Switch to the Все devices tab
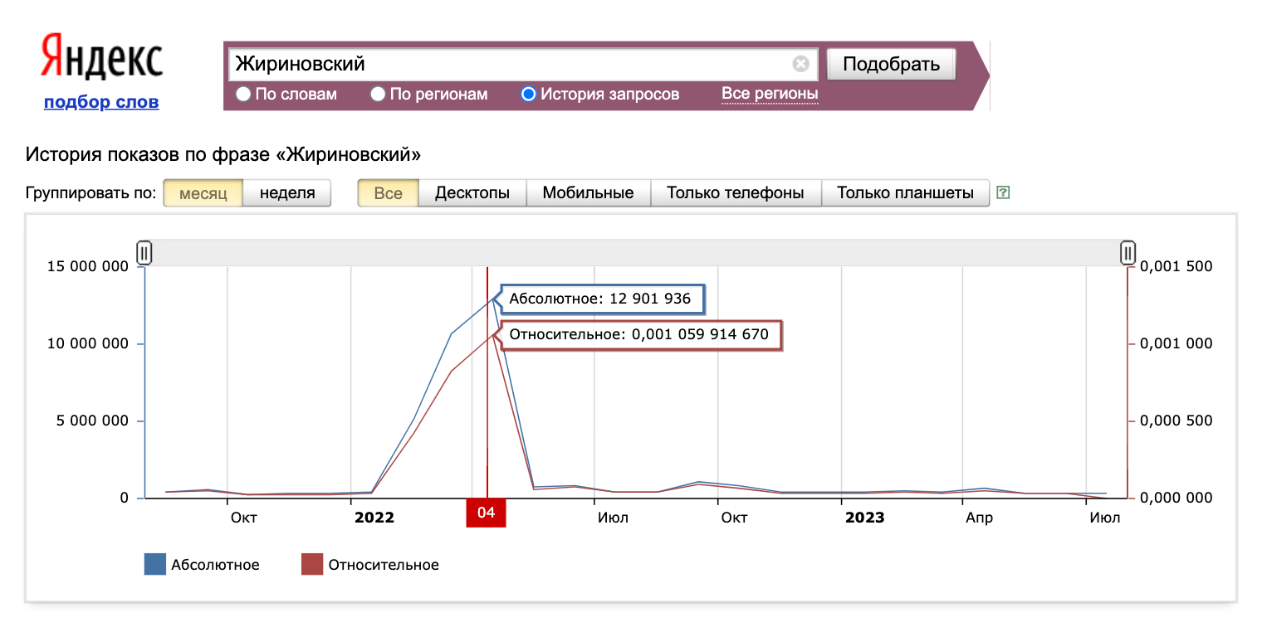Image resolution: width=1262 pixels, height=637 pixels. [388, 193]
